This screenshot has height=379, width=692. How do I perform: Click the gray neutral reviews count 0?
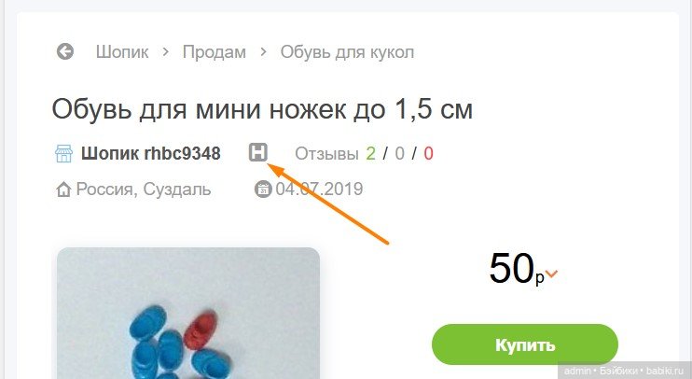pyautogui.click(x=399, y=154)
